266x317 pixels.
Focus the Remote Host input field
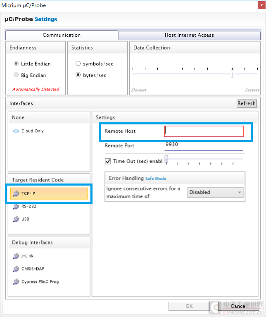[204, 131]
